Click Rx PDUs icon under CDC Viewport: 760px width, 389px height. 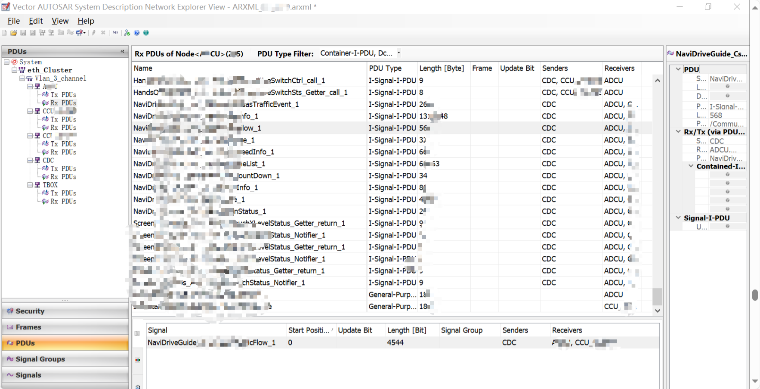coord(45,177)
